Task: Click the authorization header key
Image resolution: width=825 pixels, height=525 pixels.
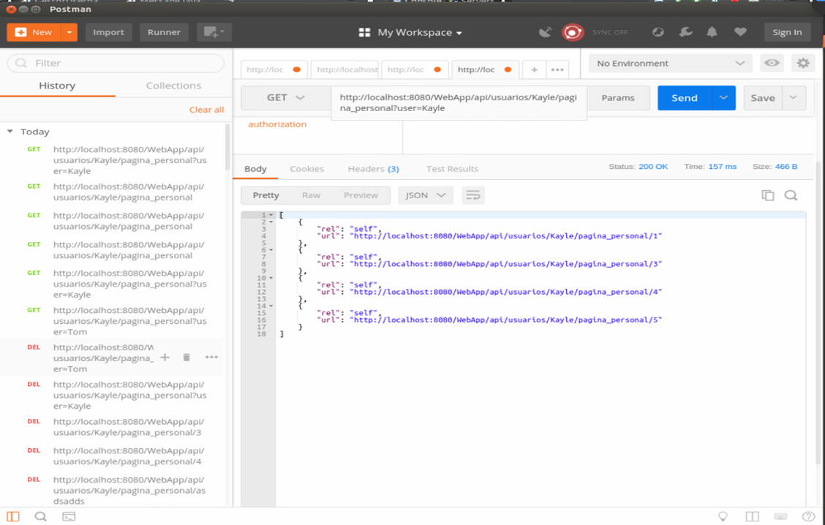Action: (277, 124)
